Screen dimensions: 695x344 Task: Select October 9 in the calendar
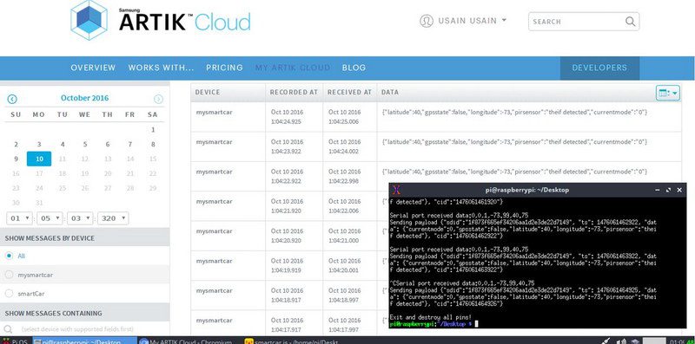coord(16,159)
